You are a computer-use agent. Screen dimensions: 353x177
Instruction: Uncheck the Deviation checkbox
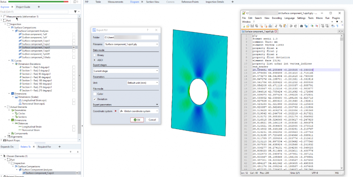tap(95, 99)
